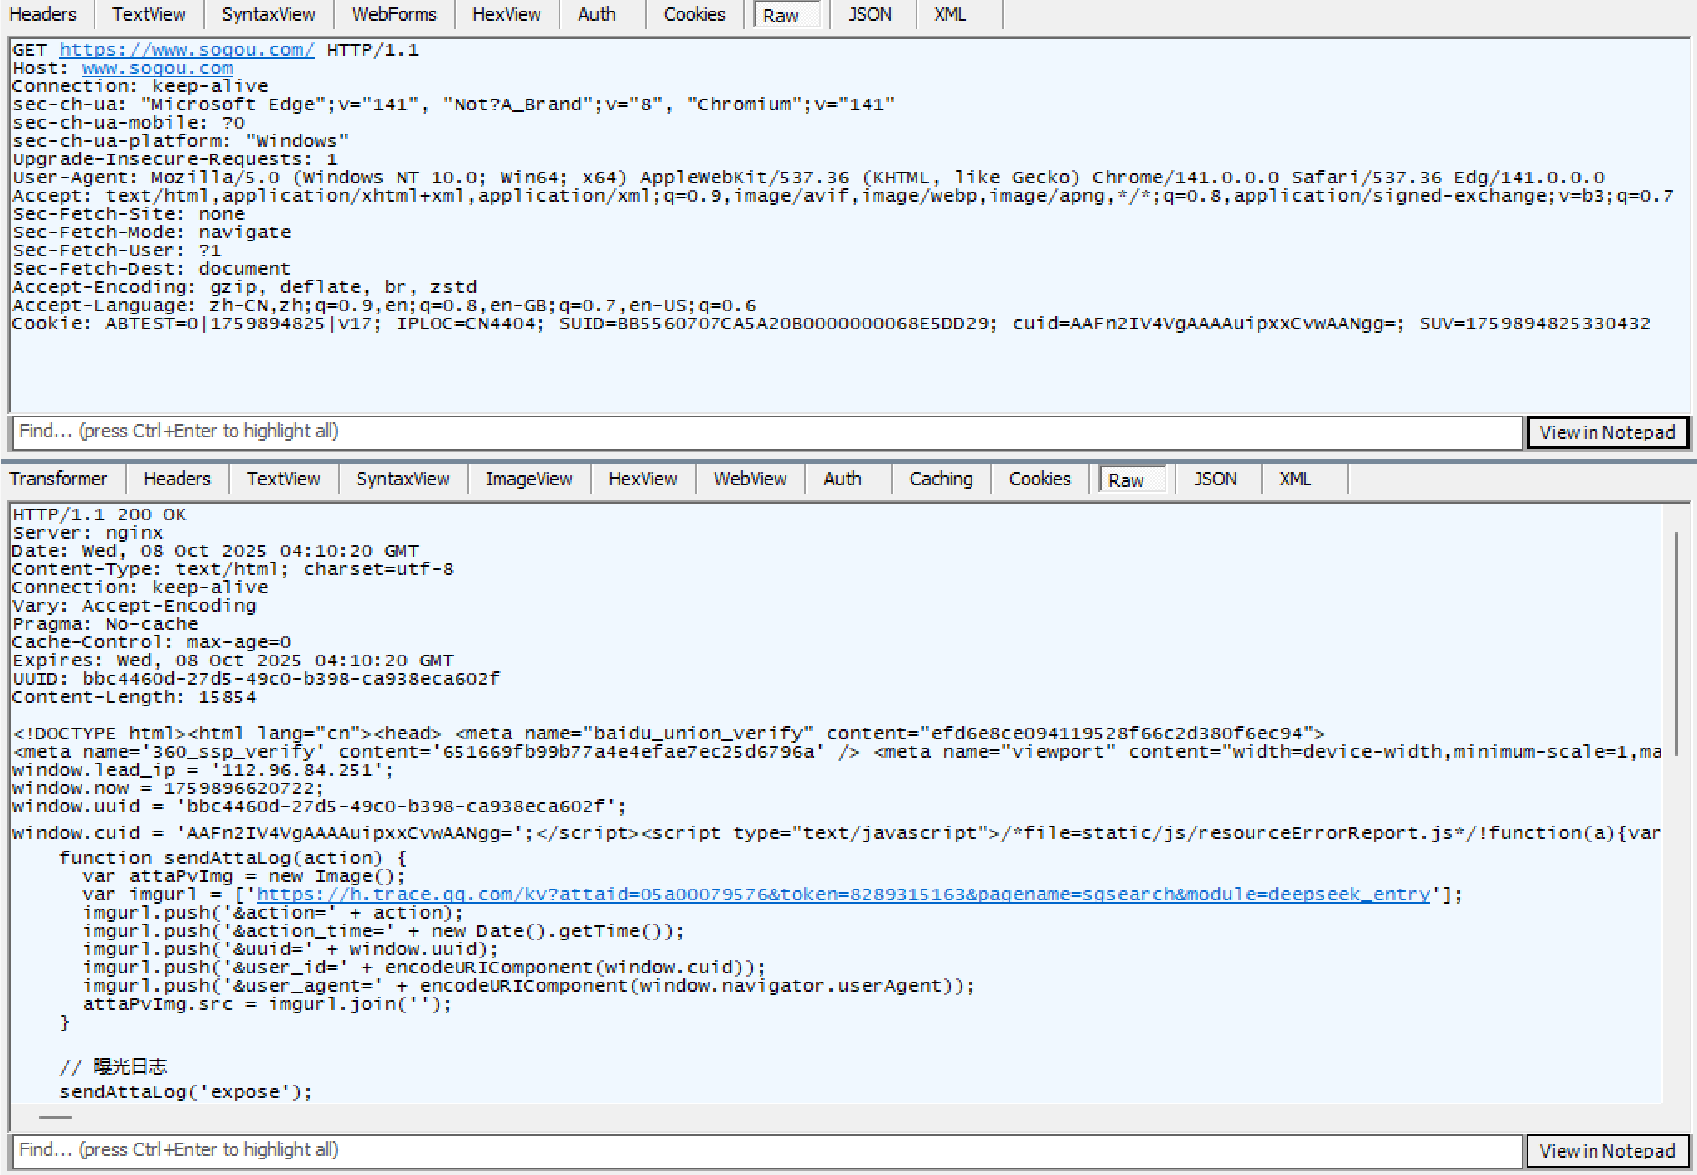The image size is (1697, 1175).
Task: Focus the response Find input field
Action: 767,1150
